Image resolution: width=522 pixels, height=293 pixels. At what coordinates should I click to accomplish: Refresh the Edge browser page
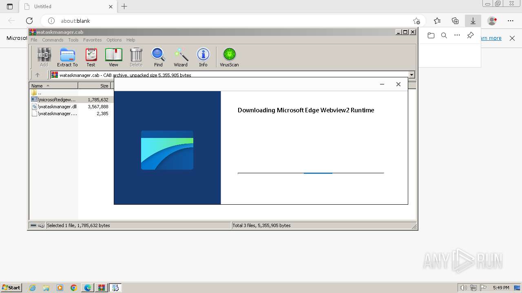click(x=29, y=21)
